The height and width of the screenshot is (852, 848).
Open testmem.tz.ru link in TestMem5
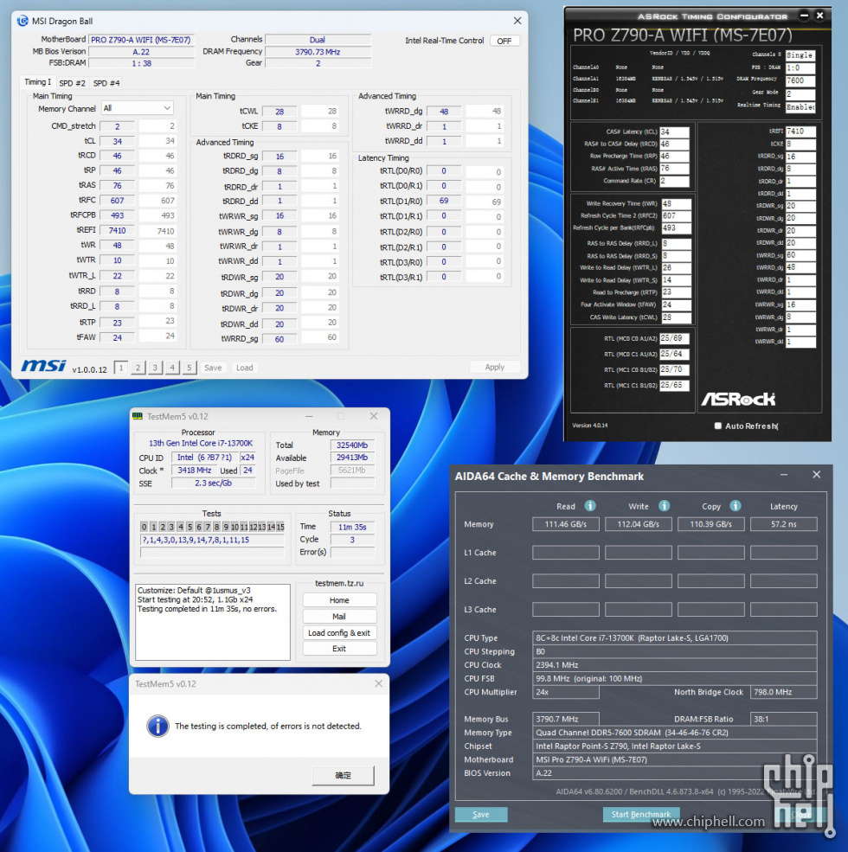339,583
